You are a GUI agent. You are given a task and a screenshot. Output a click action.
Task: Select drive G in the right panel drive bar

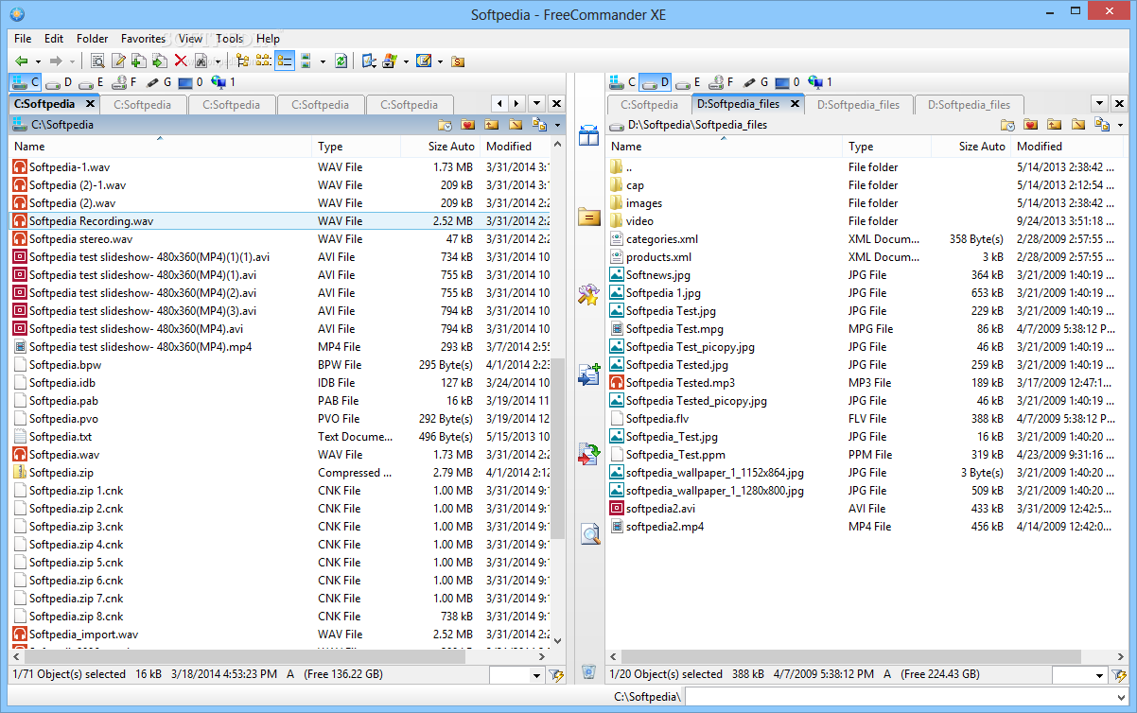[755, 83]
